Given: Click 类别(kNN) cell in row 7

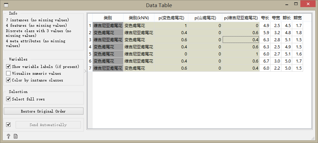Looking at the screenshot, I should [x=139, y=68].
